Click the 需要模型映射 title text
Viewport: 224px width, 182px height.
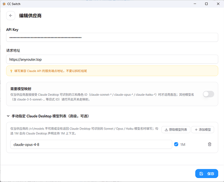(x=21, y=89)
